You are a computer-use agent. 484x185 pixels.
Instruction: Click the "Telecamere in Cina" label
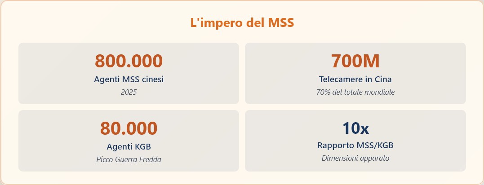[355, 79]
